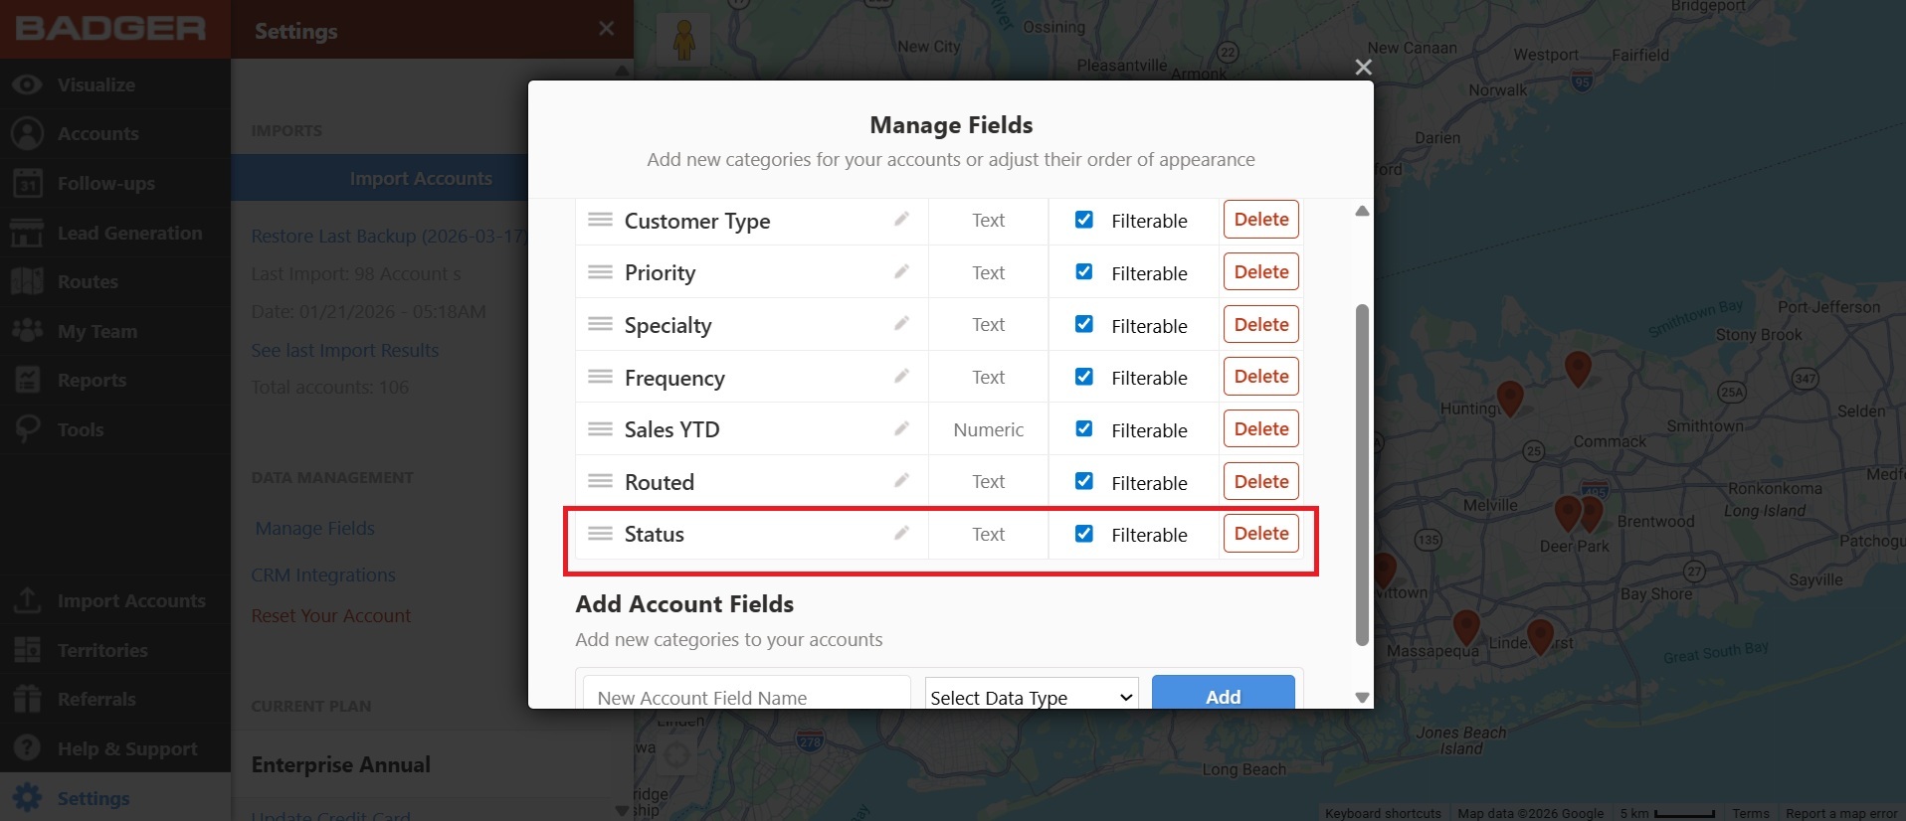Open the Select Data Type dropdown
Viewport: 1906px width, 821px height.
pos(1031,697)
